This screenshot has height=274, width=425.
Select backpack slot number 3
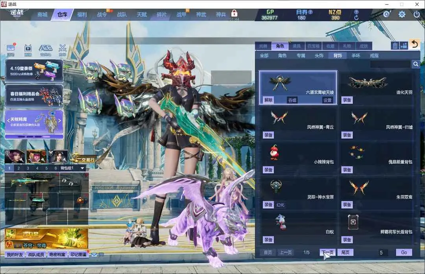point(28,168)
